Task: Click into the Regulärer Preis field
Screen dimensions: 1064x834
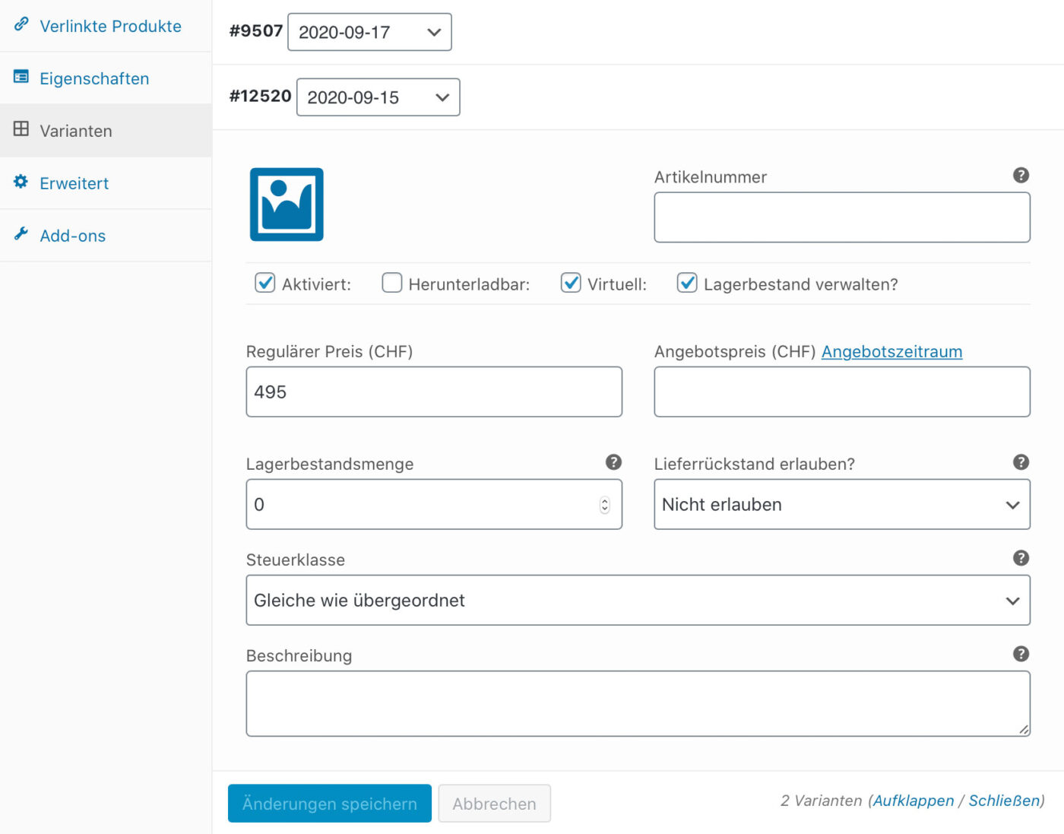Action: (433, 392)
